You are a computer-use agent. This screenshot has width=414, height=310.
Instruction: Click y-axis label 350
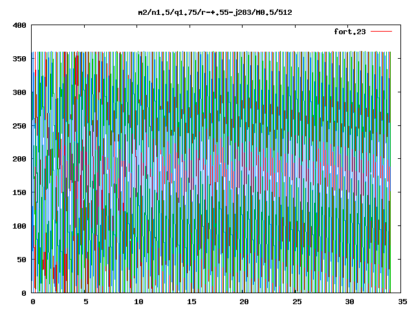[x=19, y=59]
